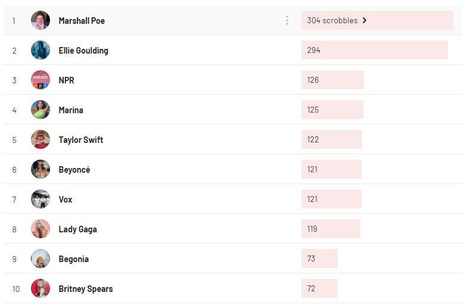467x305 pixels.
Task: Open the Marshall Poe artist link
Action: [x=82, y=21]
